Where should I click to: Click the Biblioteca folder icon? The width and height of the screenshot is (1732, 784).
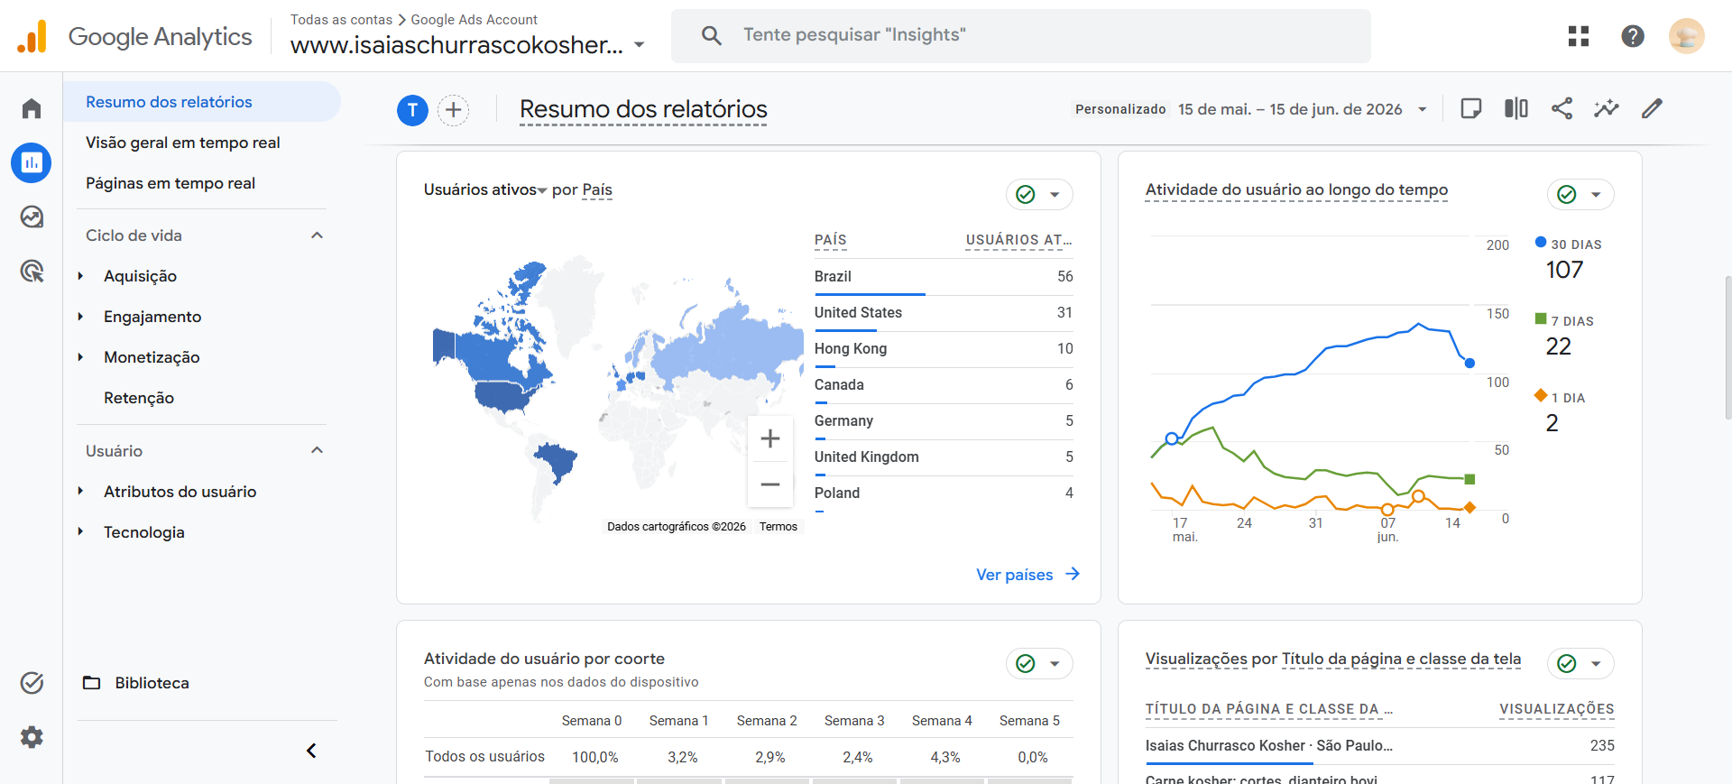point(92,683)
